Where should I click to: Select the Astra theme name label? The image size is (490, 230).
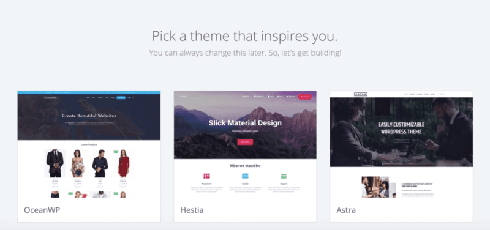[346, 210]
